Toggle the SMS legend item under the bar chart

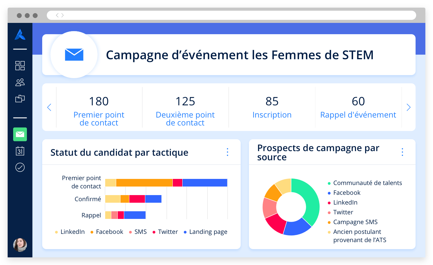tap(138, 232)
